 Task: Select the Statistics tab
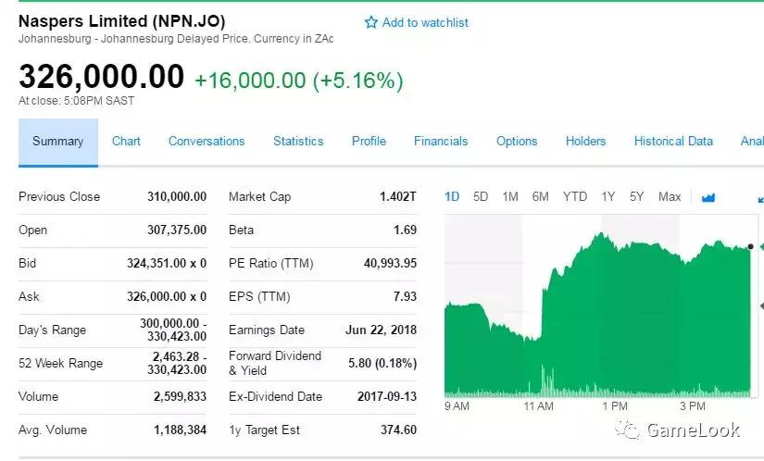point(298,142)
